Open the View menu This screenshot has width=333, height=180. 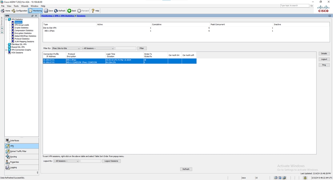9,6
